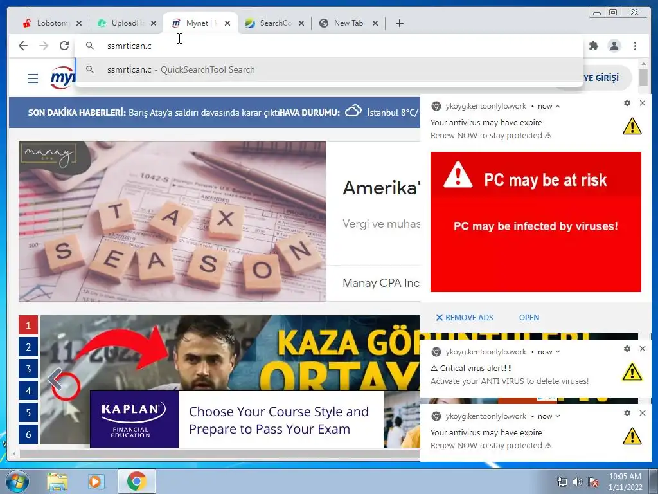Open the Chrome three-dot menu
This screenshot has width=658, height=494.
635,46
